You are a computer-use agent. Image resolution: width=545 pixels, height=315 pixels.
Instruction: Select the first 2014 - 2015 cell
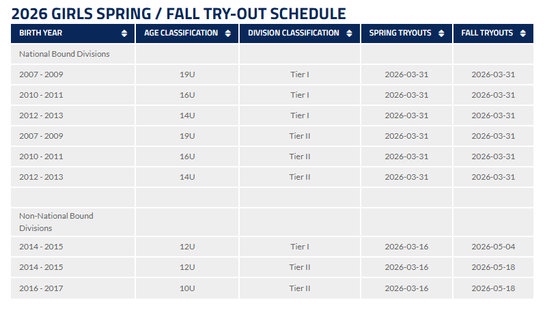pyautogui.click(x=41, y=247)
